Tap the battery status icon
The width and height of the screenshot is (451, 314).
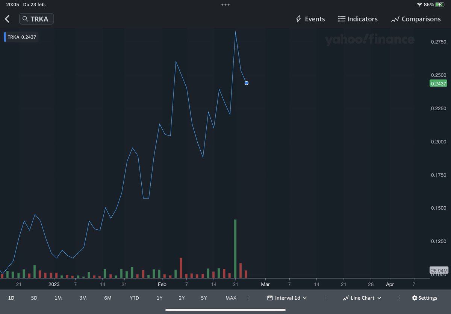coord(440,5)
